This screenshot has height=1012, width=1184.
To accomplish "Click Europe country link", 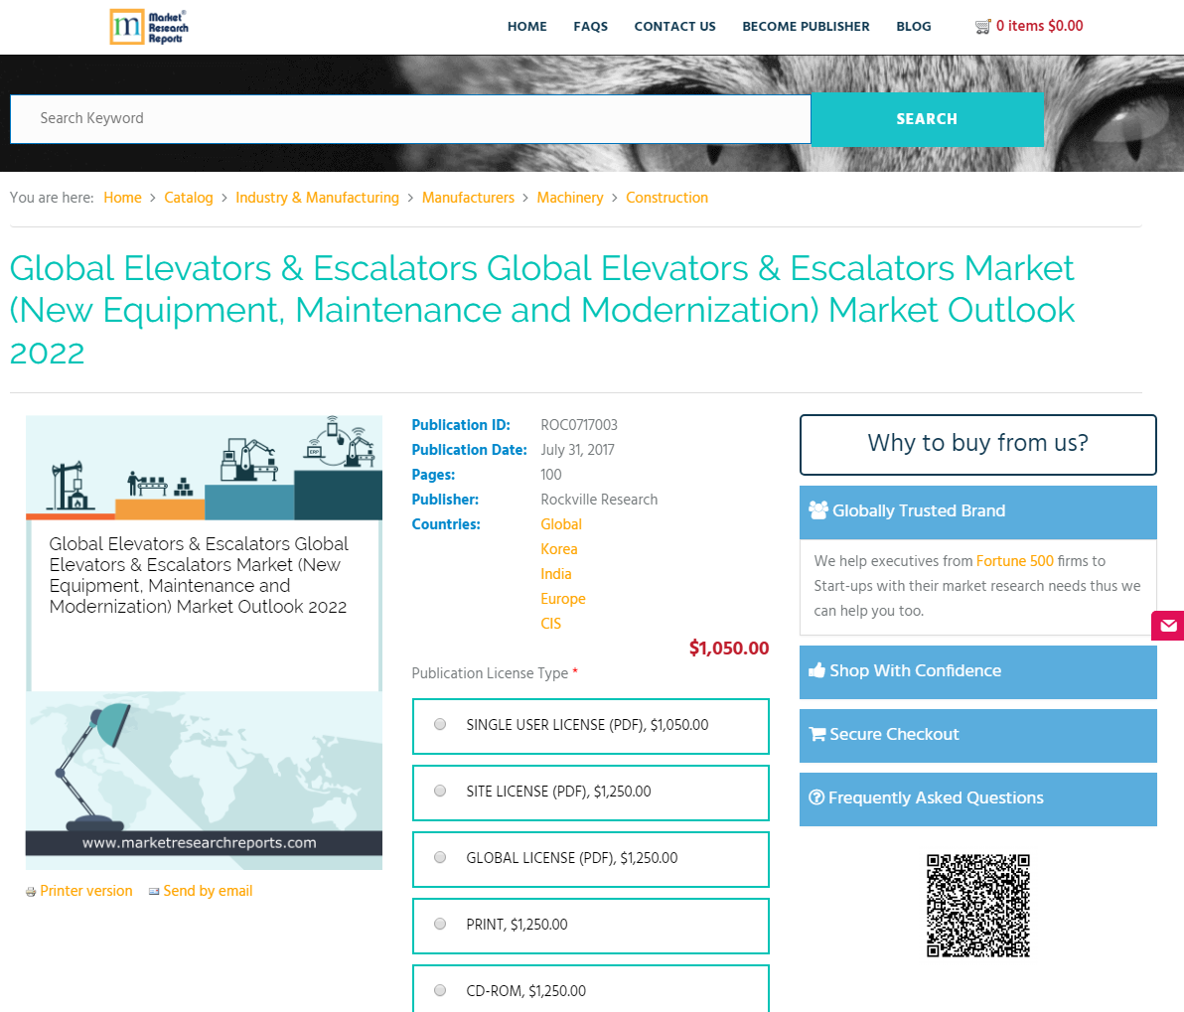I will (x=562, y=599).
